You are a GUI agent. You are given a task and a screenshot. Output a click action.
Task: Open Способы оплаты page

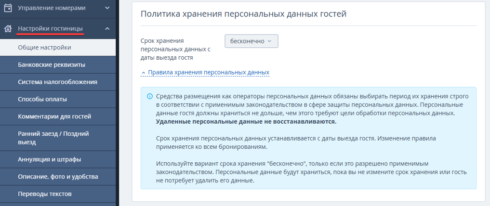58,99
